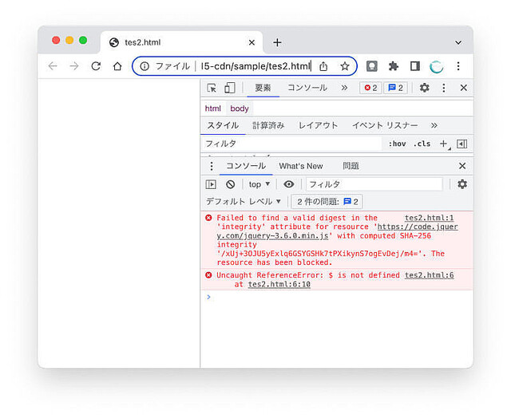Close the bottom drawer

click(x=462, y=166)
